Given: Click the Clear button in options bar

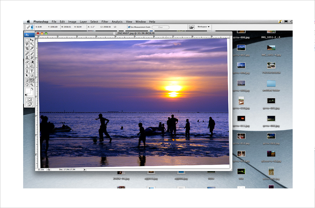Looking at the screenshot, I should click(160, 27).
